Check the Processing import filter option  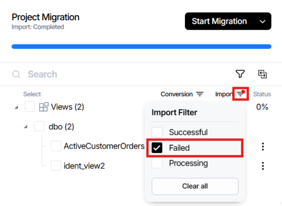(x=157, y=163)
